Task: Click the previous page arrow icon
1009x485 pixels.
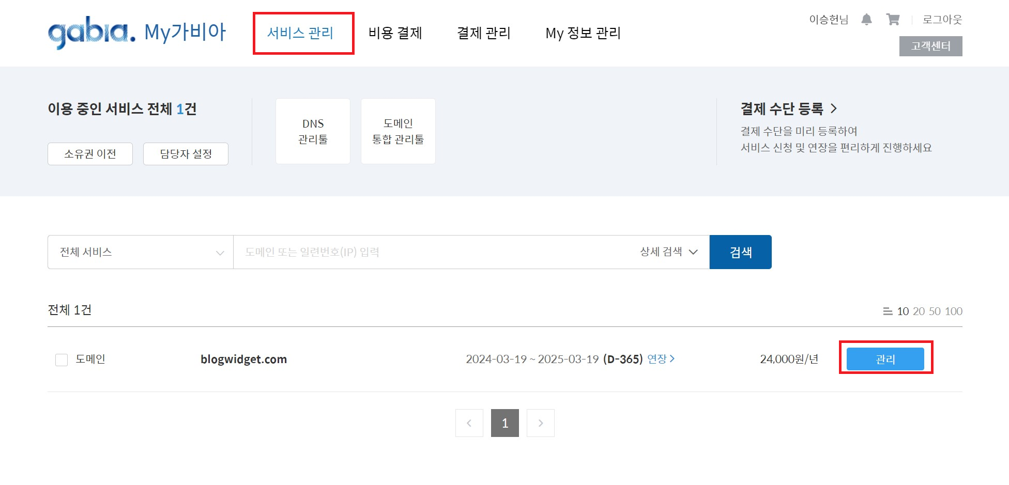Action: 469,423
